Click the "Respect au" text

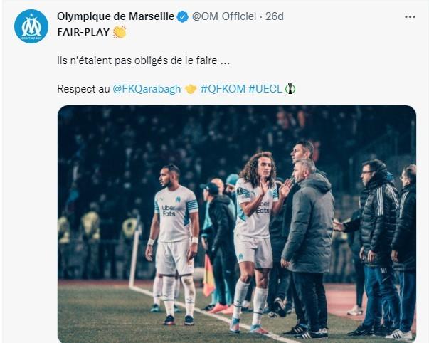(83, 89)
